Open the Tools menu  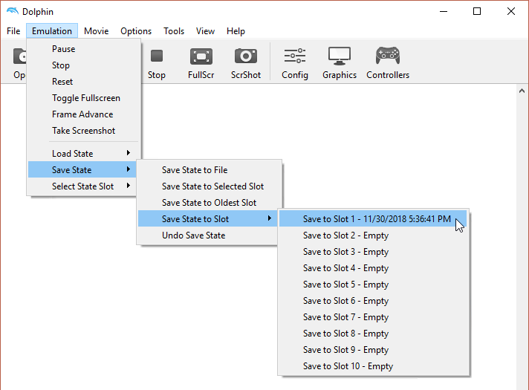[x=174, y=31]
